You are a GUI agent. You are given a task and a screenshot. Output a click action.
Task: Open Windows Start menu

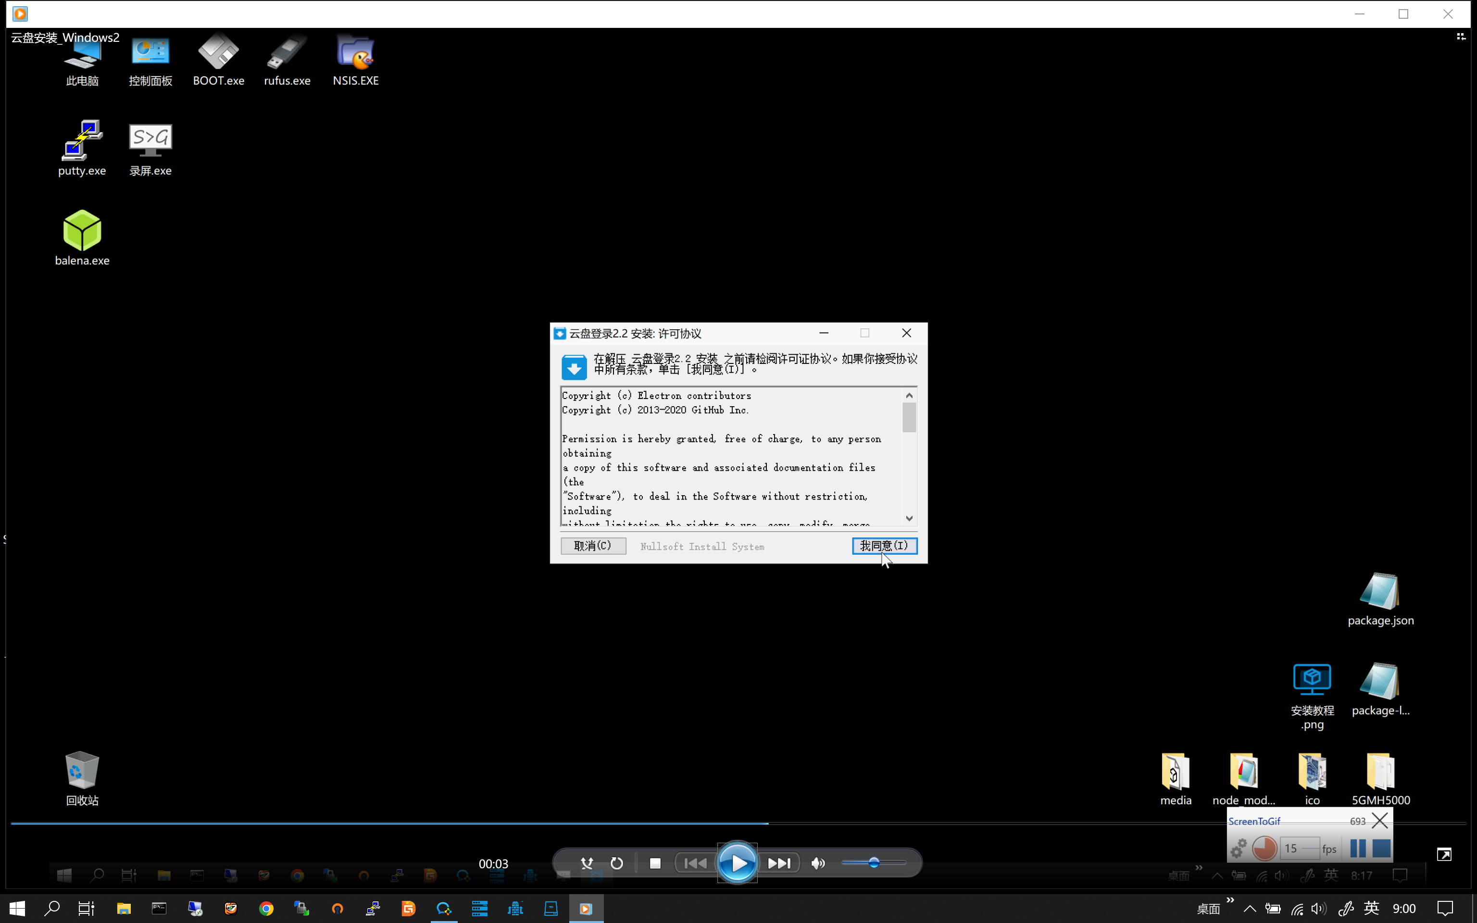[17, 909]
